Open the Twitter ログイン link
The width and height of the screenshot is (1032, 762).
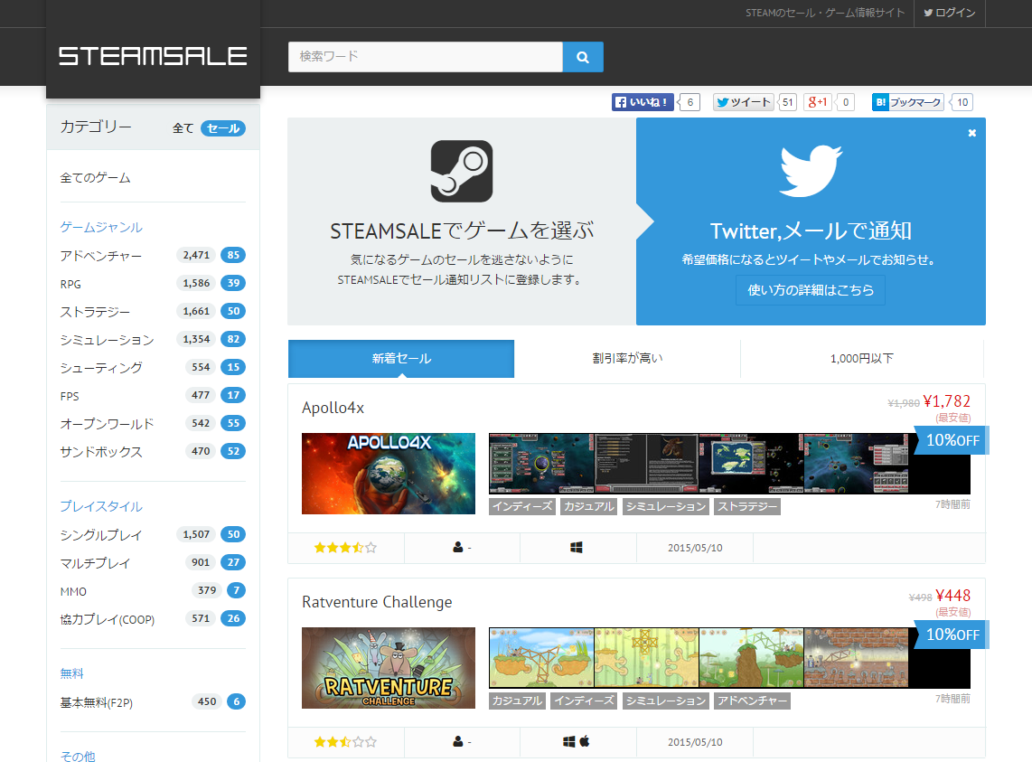949,13
